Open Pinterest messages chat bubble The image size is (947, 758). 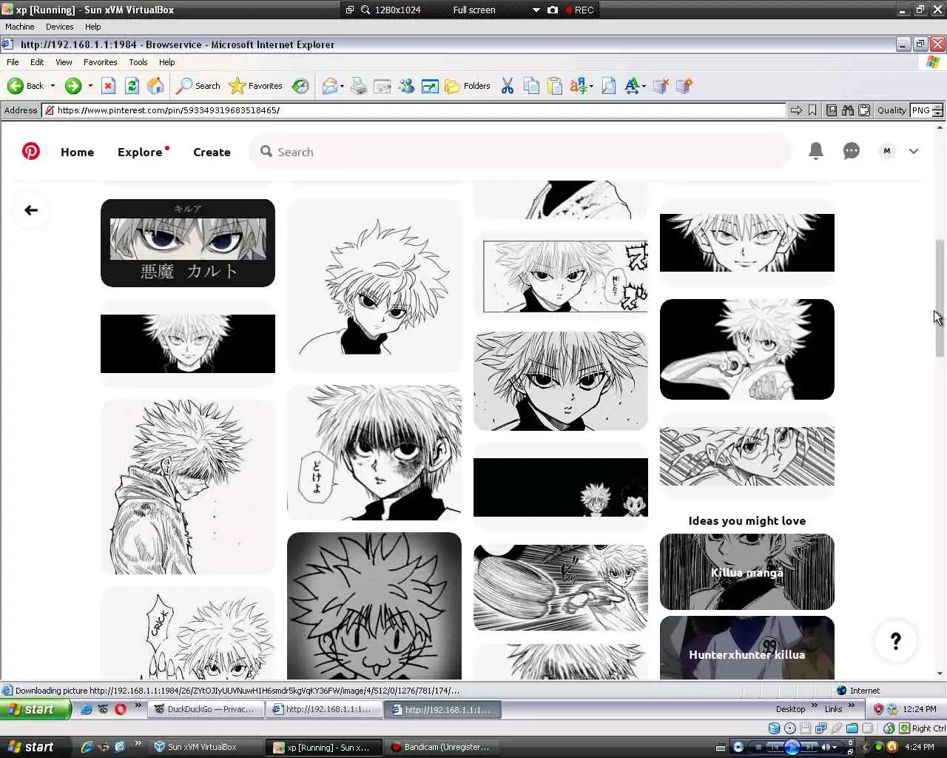pyautogui.click(x=852, y=151)
